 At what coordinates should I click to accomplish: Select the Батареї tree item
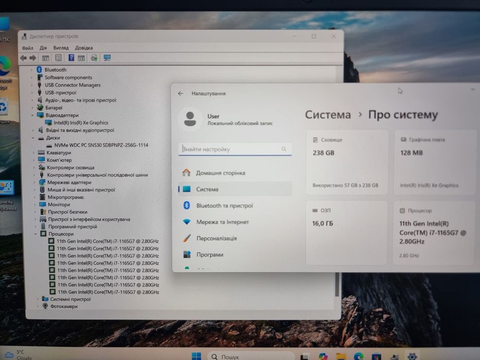coord(54,108)
